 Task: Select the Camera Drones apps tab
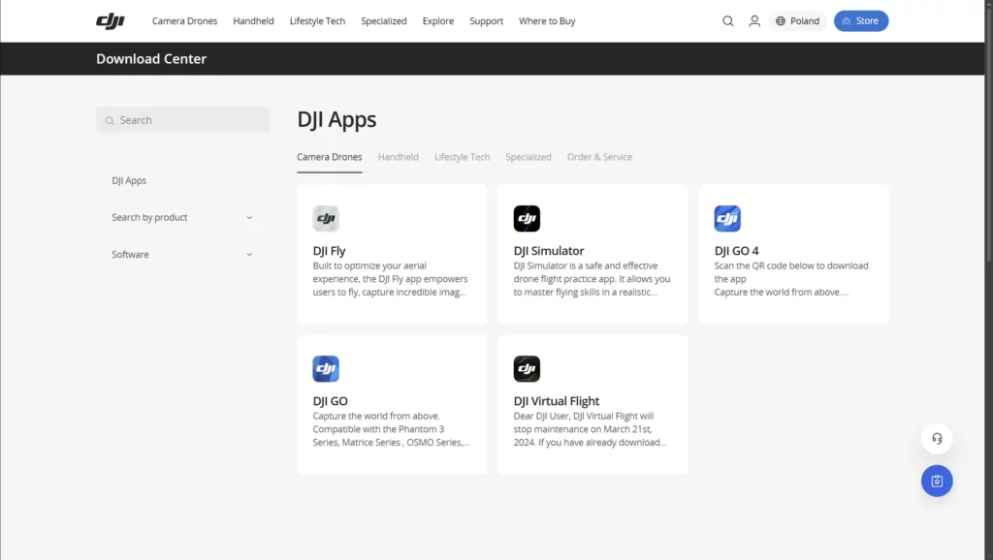(330, 157)
